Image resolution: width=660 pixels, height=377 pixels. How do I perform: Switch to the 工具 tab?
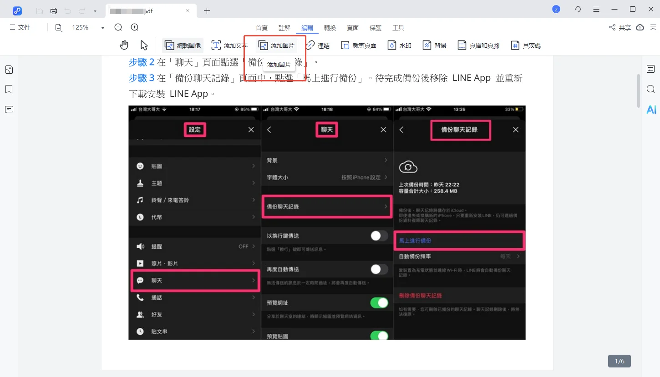click(398, 28)
